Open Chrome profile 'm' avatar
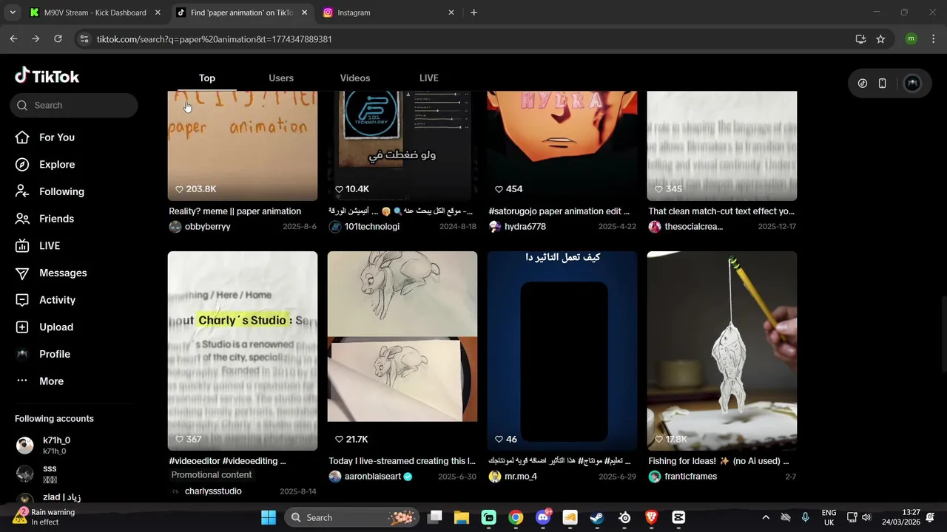The width and height of the screenshot is (947, 532). pos(911,39)
